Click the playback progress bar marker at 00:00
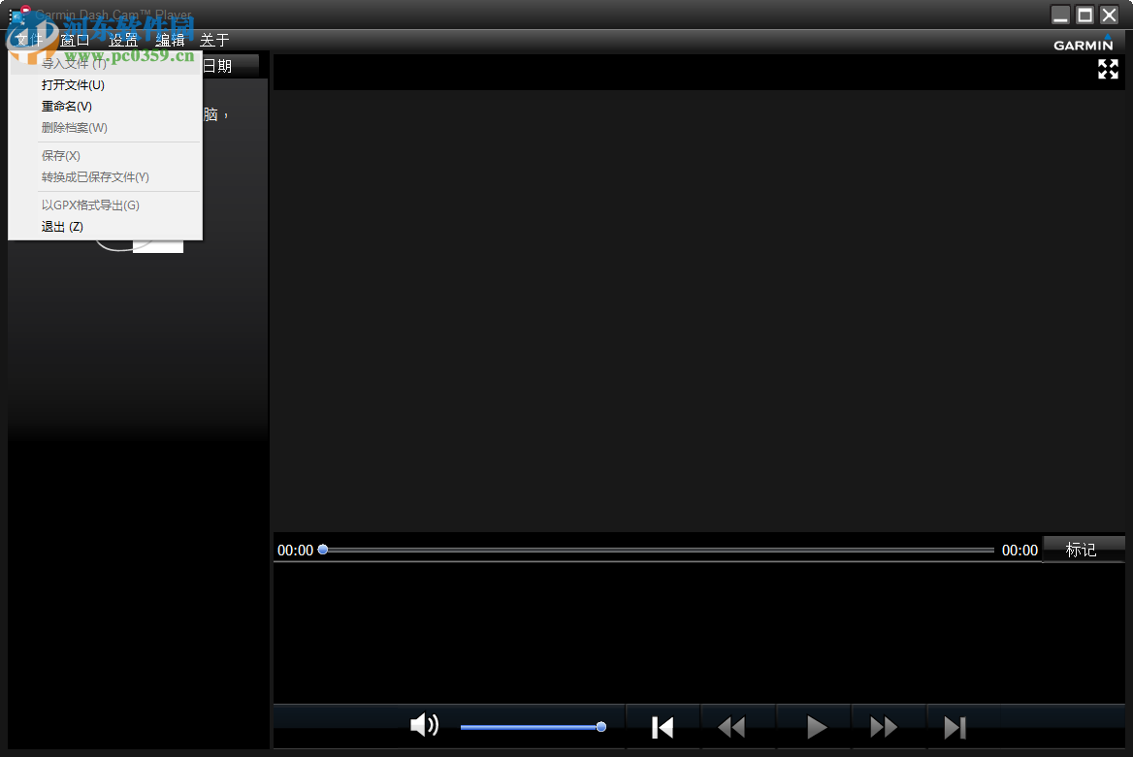The image size is (1133, 757). 323,550
